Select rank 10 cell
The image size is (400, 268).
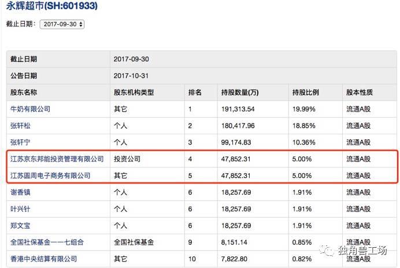tap(192, 259)
